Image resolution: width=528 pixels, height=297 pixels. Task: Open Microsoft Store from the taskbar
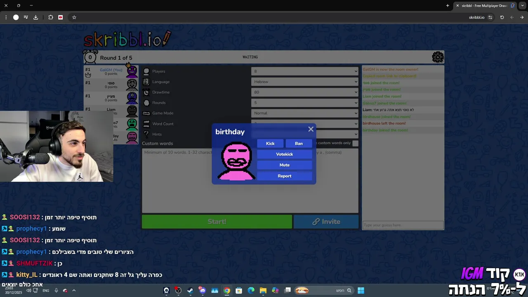(x=239, y=290)
